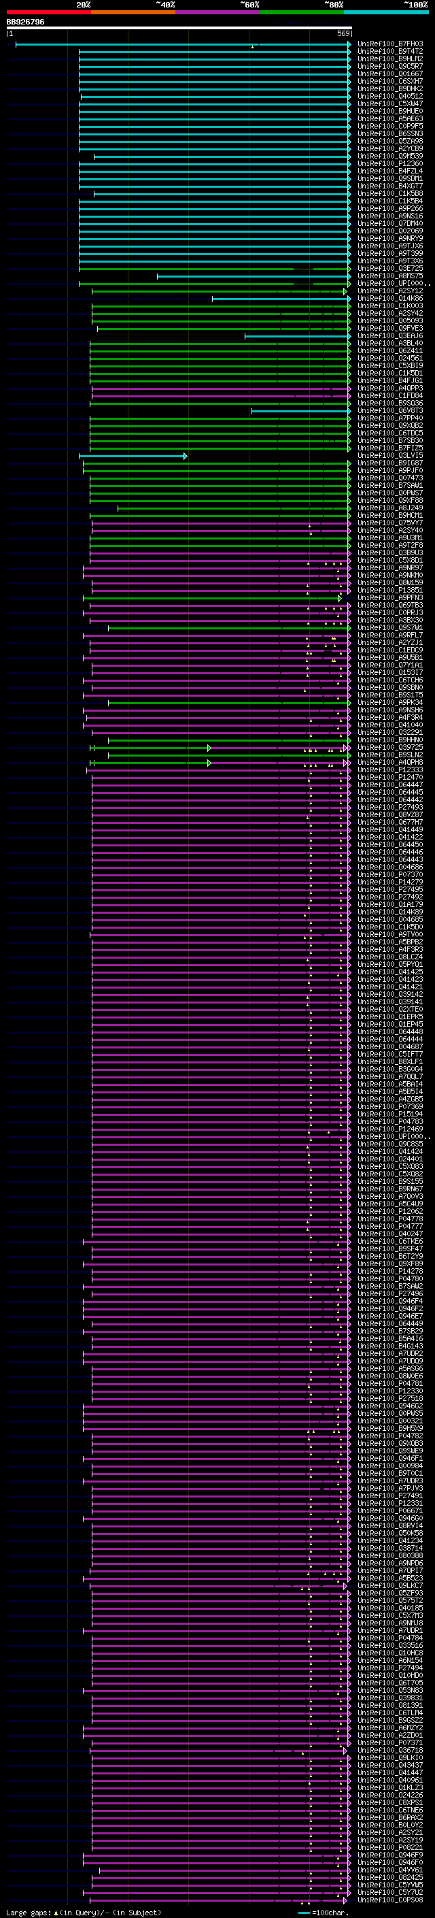Click the query ID BB926796
This screenshot has height=1918, width=435.
(25, 22)
